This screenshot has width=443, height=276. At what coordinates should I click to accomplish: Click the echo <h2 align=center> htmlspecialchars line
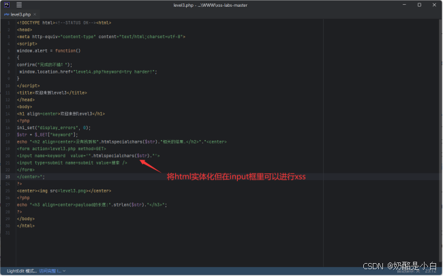coord(122,142)
